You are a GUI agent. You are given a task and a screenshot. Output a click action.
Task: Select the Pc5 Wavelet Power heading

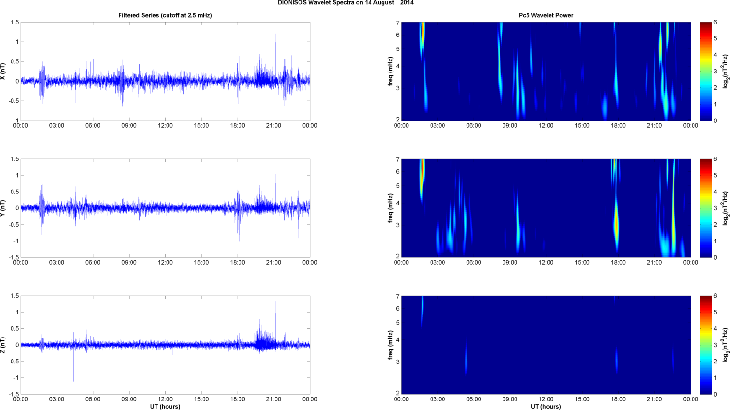pyautogui.click(x=546, y=15)
